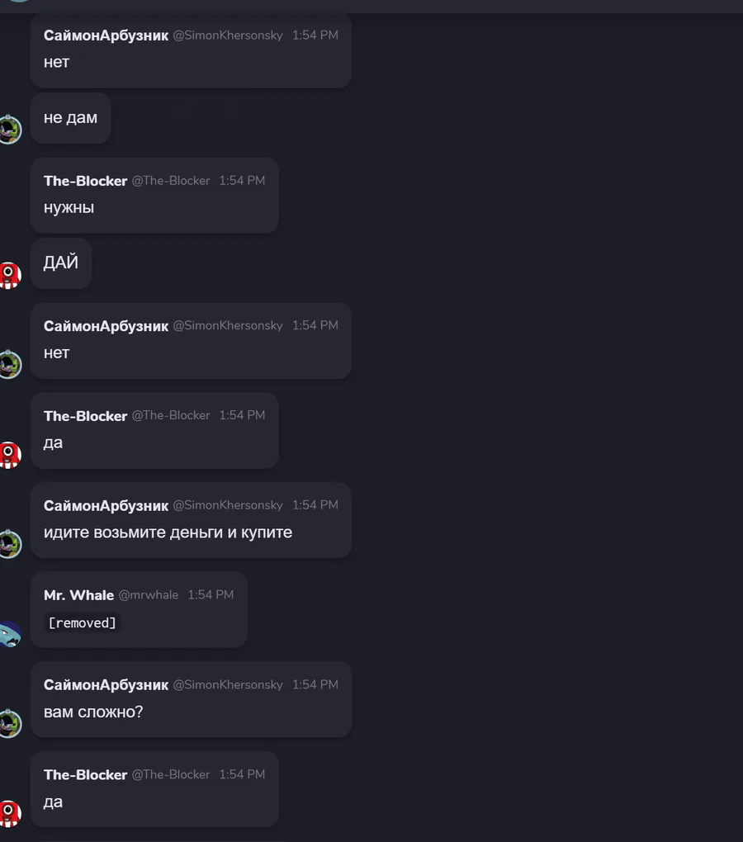Select the 'не дам' message bubble
This screenshot has width=743, height=842.
(70, 118)
